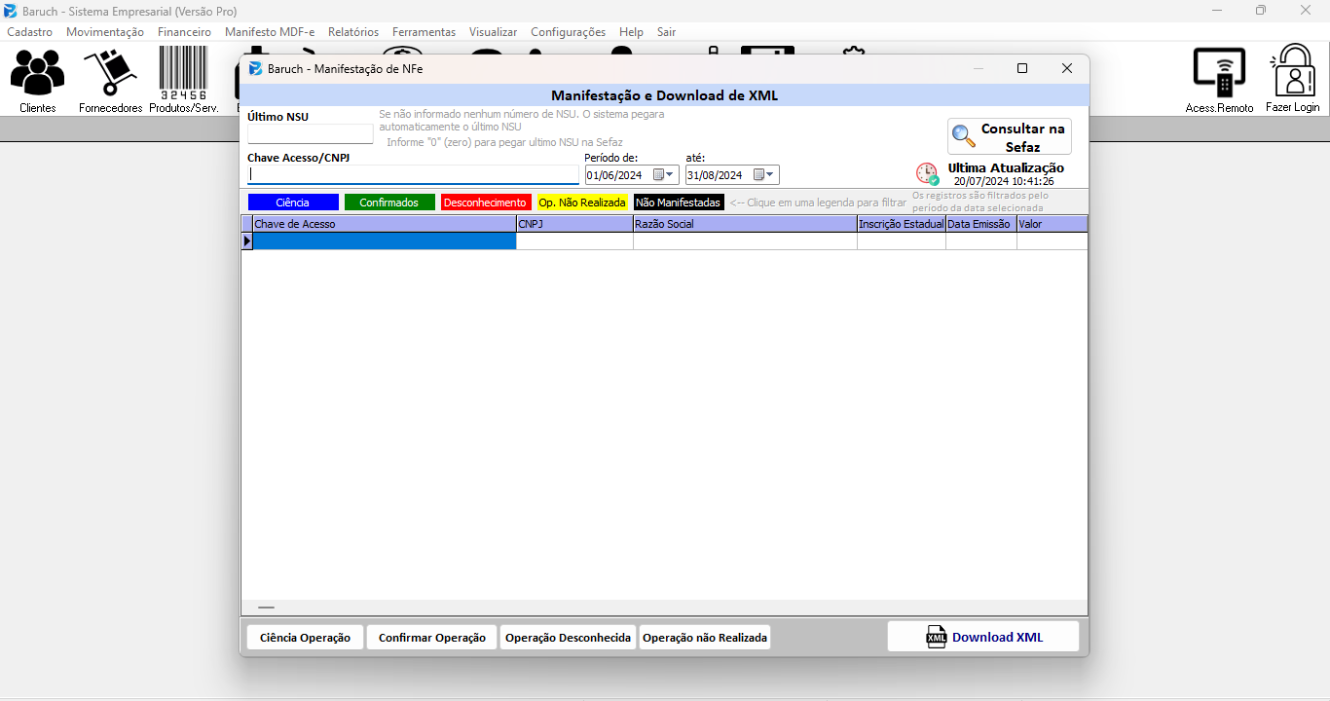Screen dimensions: 1330x701
Task: Click the Confirmar Operação button
Action: 432,638
